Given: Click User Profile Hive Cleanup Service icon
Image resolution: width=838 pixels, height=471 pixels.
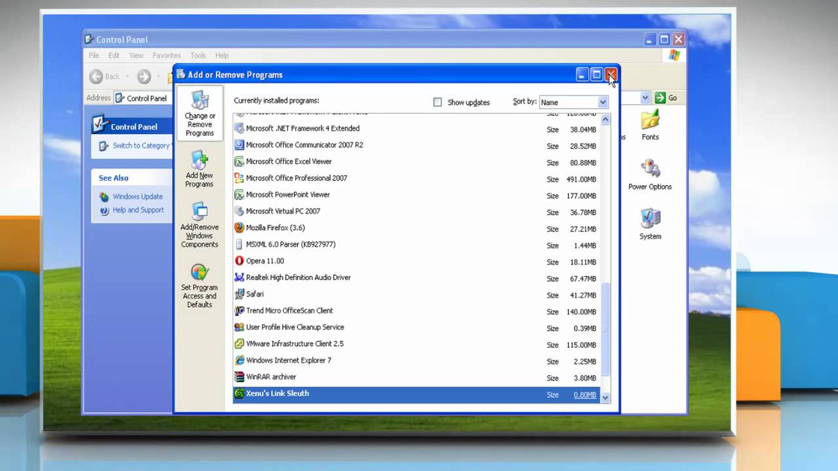Looking at the screenshot, I should 239,327.
